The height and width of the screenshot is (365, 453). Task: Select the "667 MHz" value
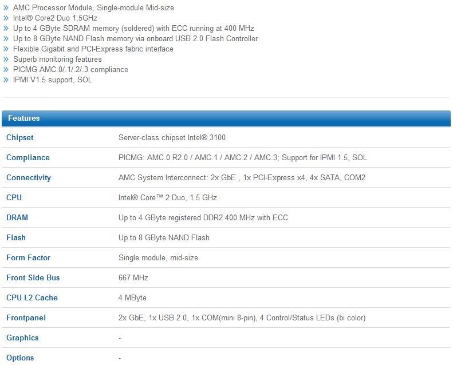pyautogui.click(x=133, y=277)
